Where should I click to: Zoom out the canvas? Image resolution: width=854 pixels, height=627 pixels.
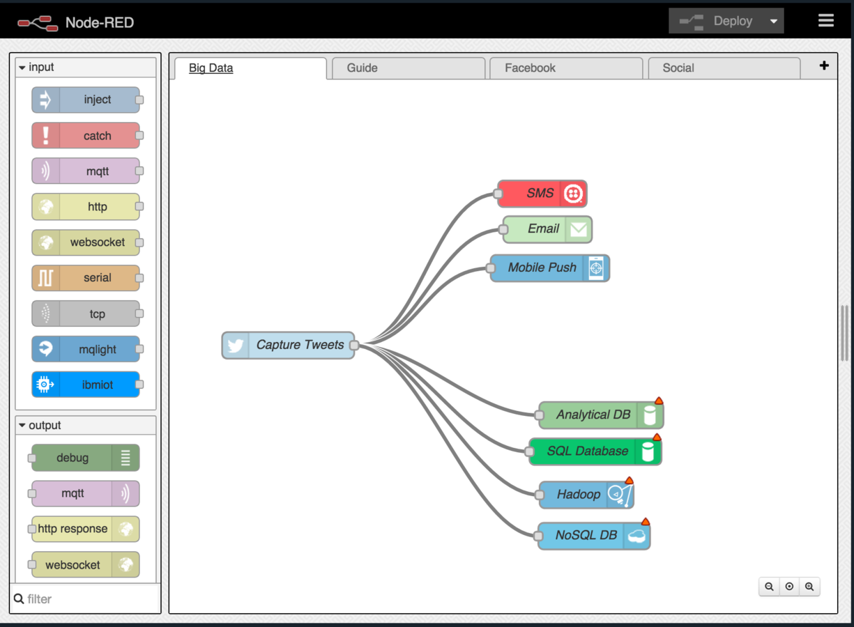769,587
